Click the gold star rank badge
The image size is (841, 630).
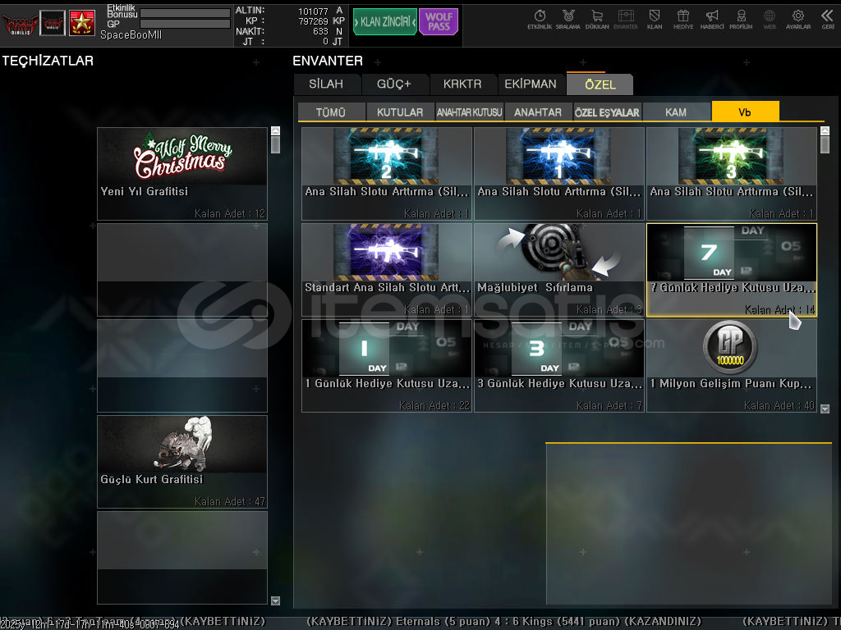tap(82, 23)
